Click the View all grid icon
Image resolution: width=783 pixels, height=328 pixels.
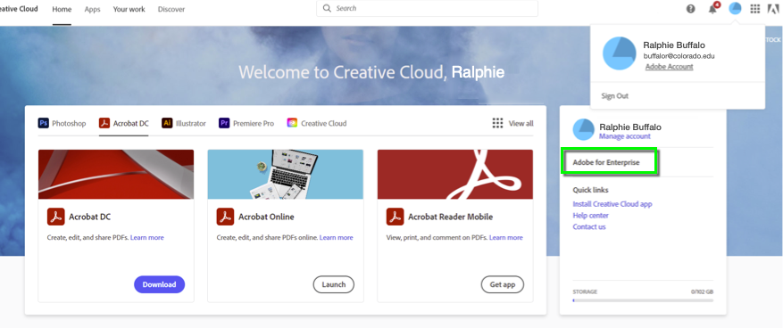coord(497,123)
